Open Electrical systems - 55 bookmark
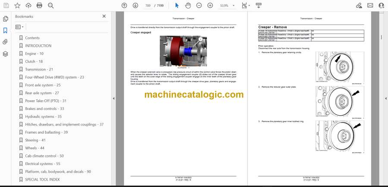The height and width of the screenshot is (187, 388). [x=43, y=164]
